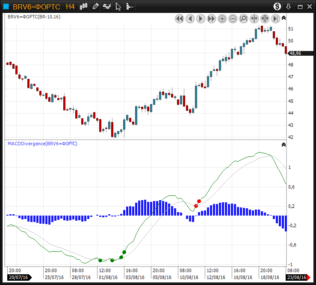Collapse the price chart panel chevron
This screenshot has width=316, height=285.
pos(284,17)
